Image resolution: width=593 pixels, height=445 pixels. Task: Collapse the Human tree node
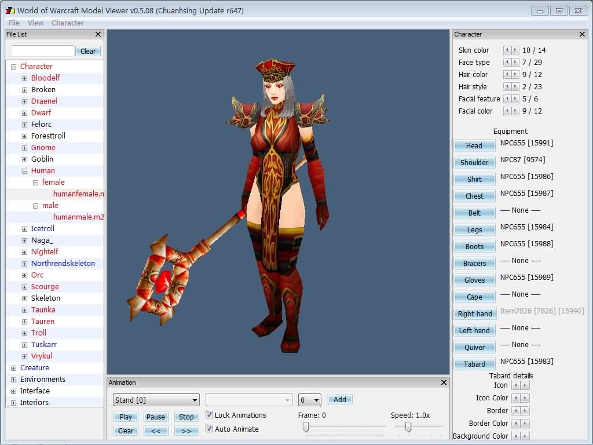click(x=24, y=171)
